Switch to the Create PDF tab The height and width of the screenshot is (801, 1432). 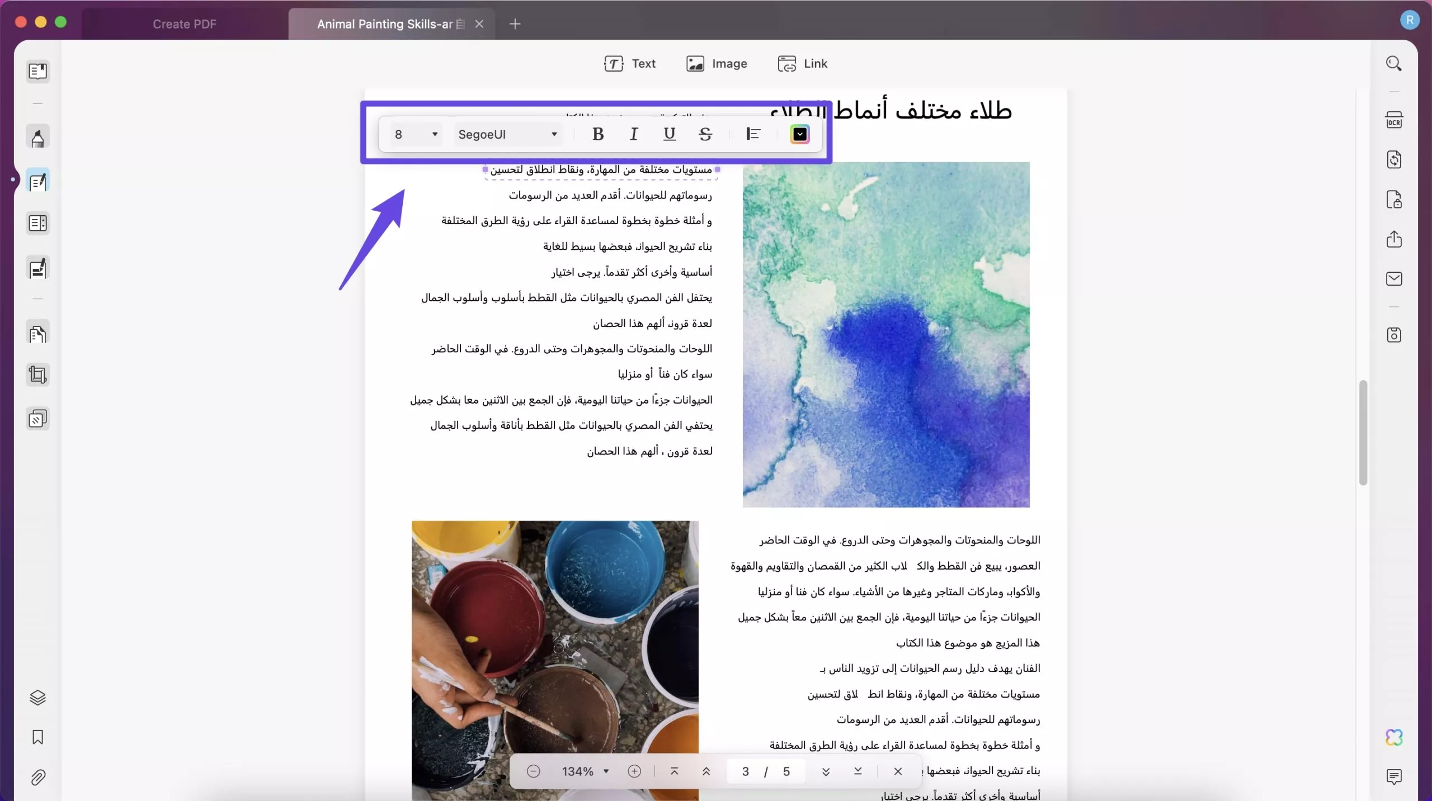(x=184, y=22)
